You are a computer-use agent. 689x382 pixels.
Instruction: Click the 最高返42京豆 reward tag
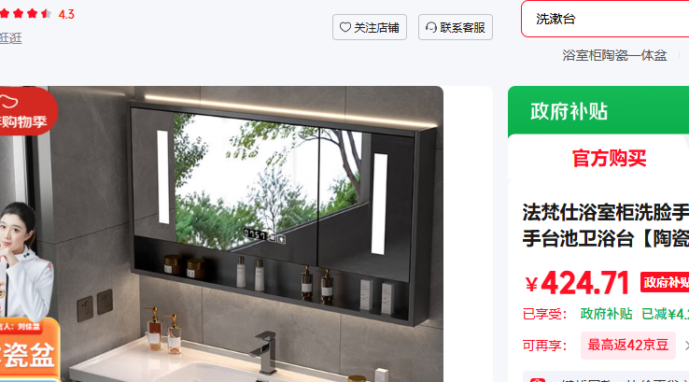coord(628,346)
